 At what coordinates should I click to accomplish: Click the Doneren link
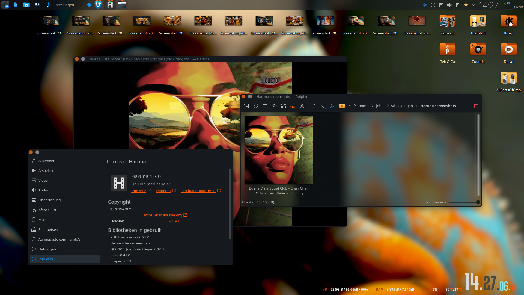coord(163,191)
